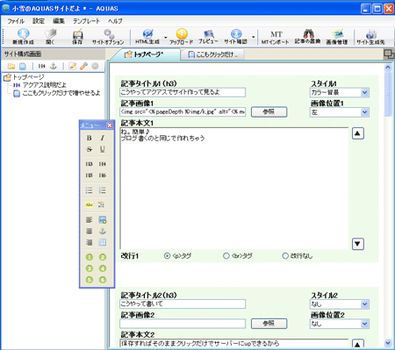Click pencil edit icon in site structure toolbar

click(x=72, y=67)
